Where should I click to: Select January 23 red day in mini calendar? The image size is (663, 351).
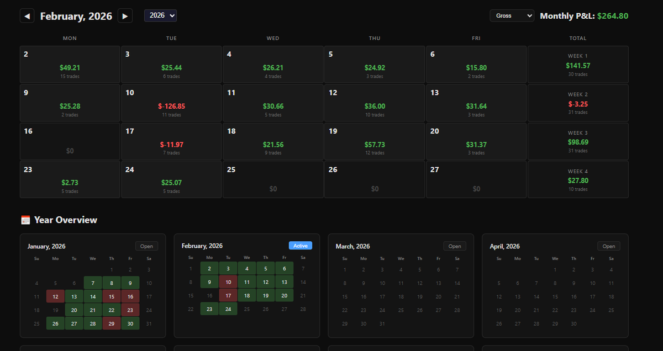point(130,310)
